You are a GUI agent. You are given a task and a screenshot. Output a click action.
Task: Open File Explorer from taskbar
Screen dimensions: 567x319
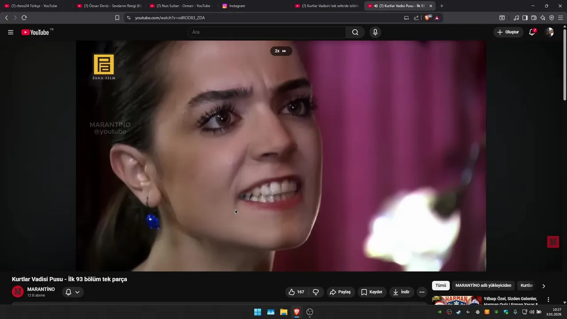click(x=283, y=312)
